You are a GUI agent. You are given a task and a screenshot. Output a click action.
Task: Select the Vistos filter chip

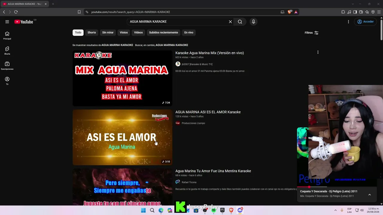point(124,33)
